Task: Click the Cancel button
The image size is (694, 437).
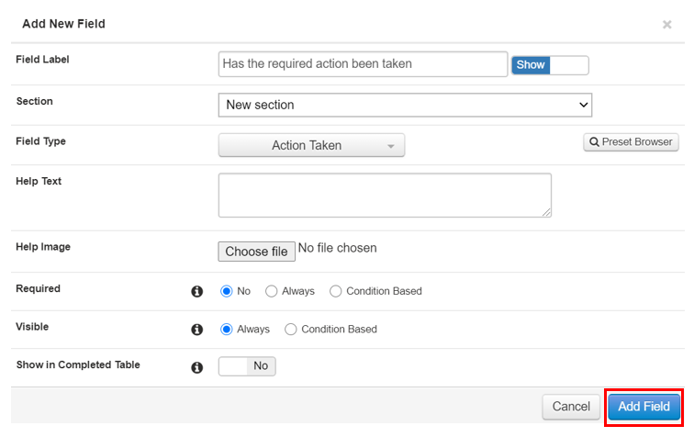Action: point(571,406)
